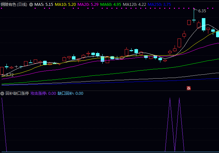This screenshot has height=153, width=219.
Task: Open dropdown arrow beside 铜陵有色(日线)
Action: point(31,5)
